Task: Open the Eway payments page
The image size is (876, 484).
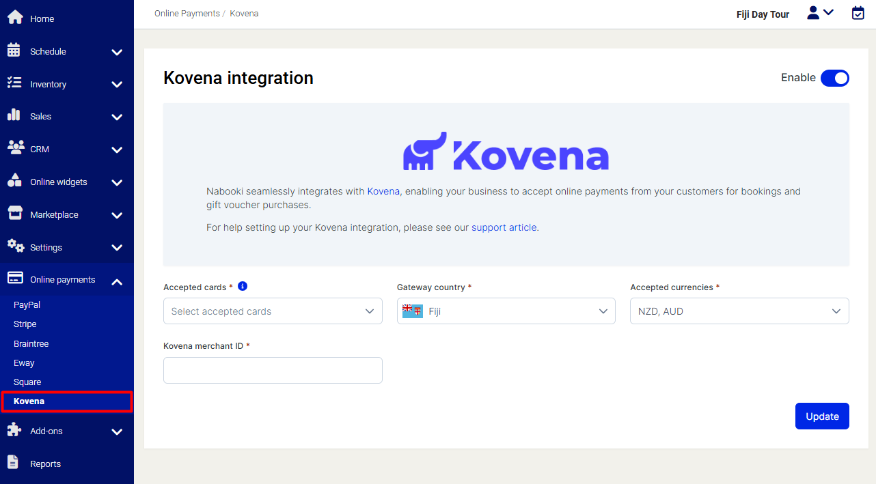Action: coord(24,362)
